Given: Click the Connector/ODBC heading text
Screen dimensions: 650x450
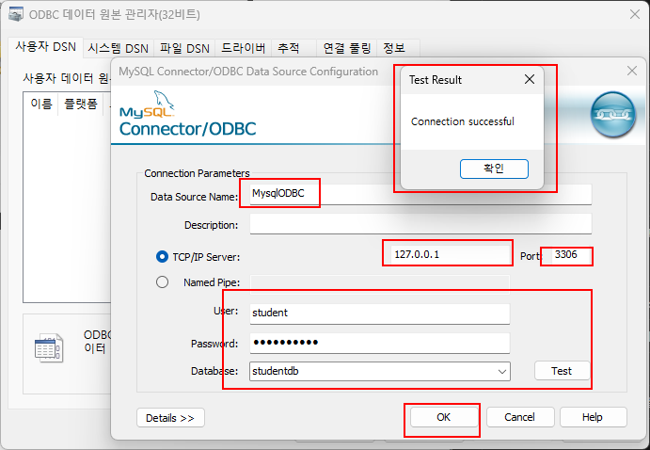Looking at the screenshot, I should click(x=188, y=129).
